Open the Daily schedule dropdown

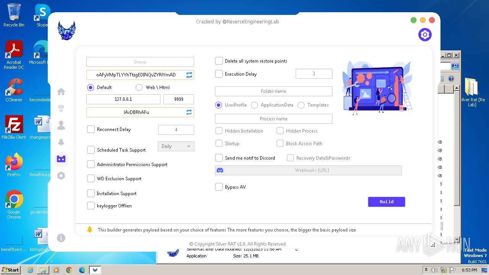point(176,146)
